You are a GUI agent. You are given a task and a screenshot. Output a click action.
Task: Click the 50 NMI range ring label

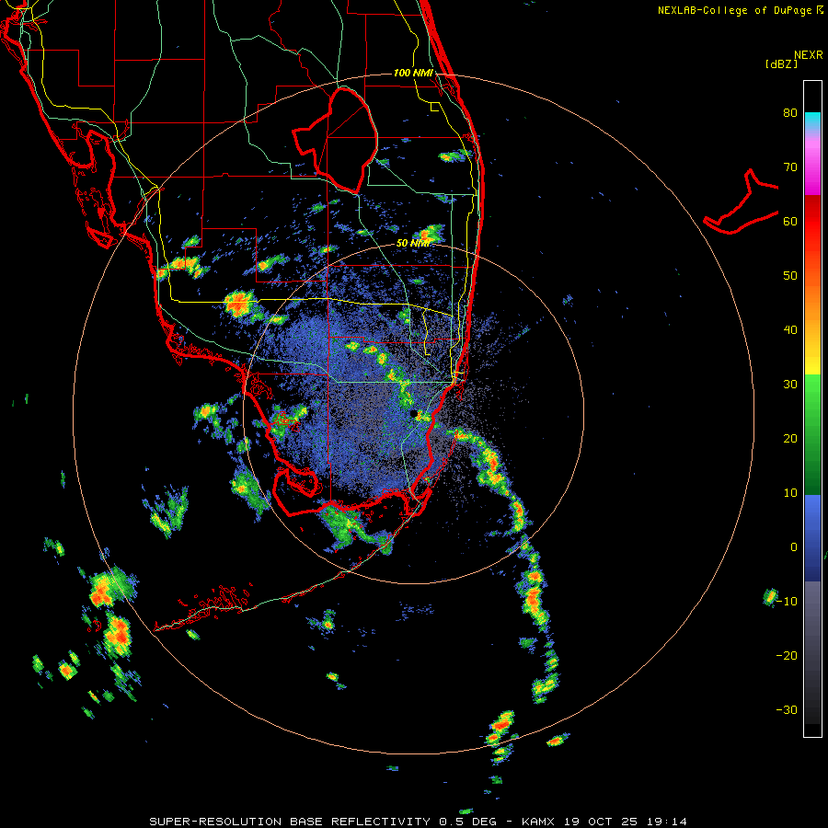point(413,243)
